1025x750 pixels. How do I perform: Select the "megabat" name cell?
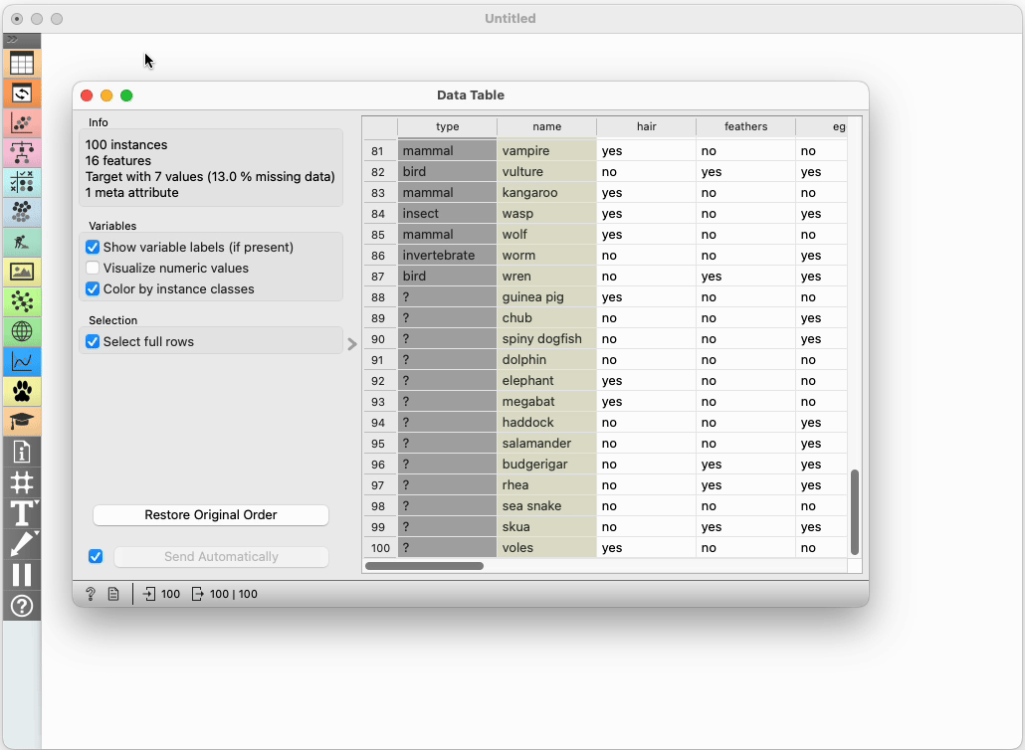[x=546, y=402]
